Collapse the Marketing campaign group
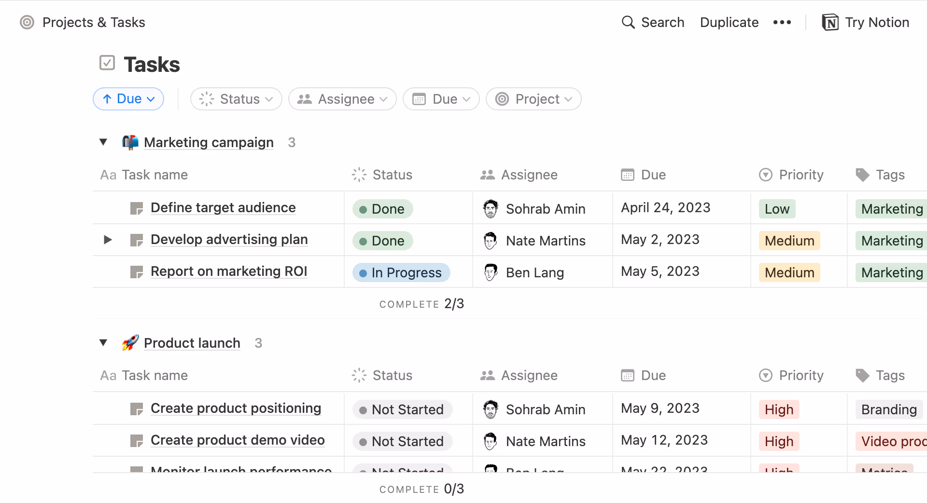 click(103, 142)
